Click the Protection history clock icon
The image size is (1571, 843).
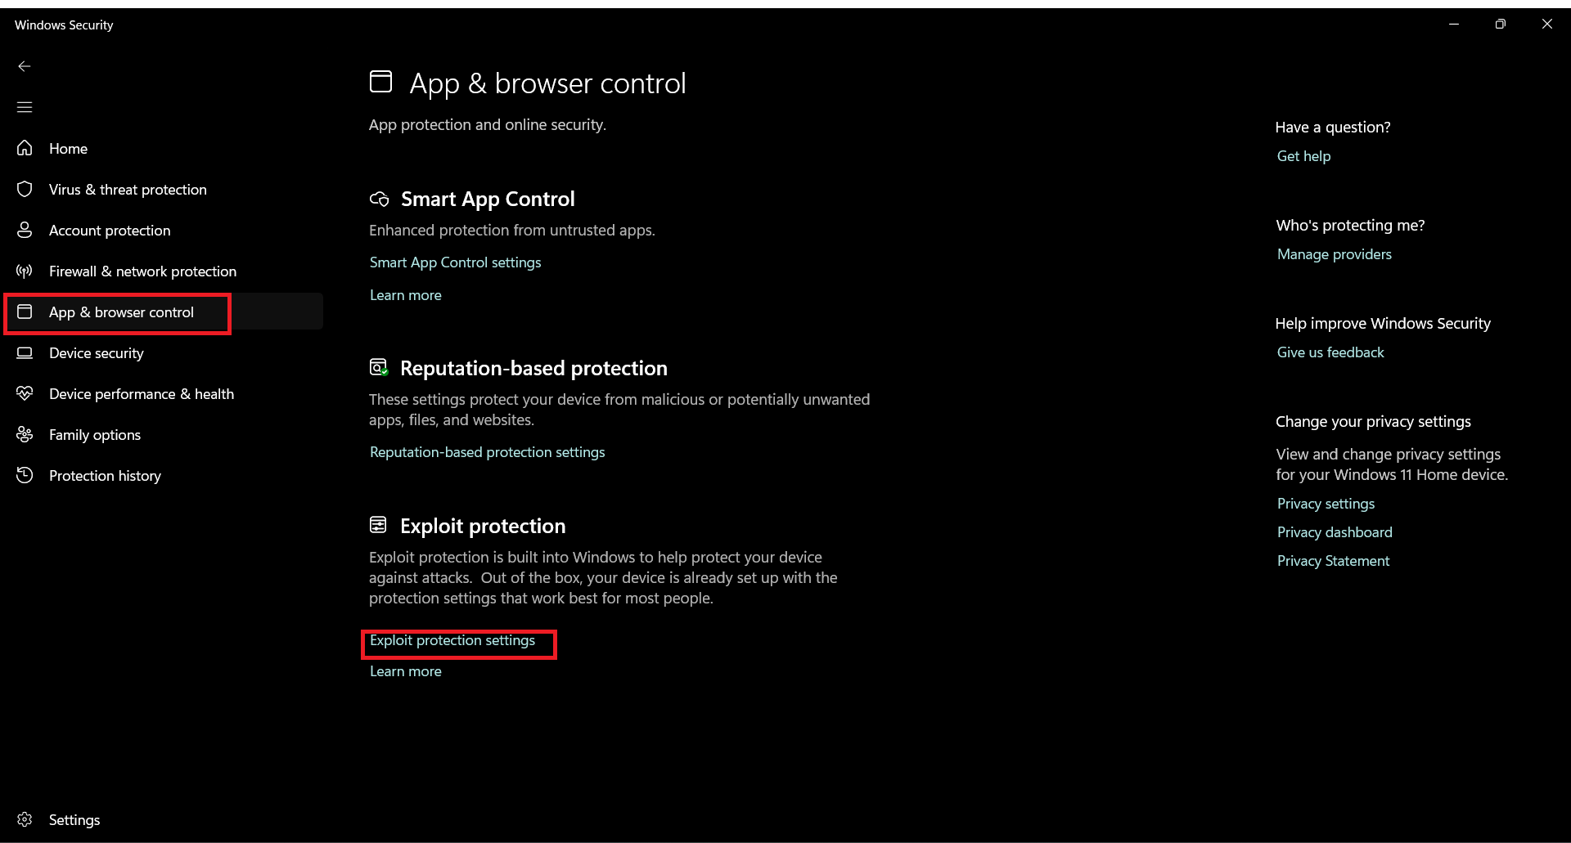[x=25, y=475]
